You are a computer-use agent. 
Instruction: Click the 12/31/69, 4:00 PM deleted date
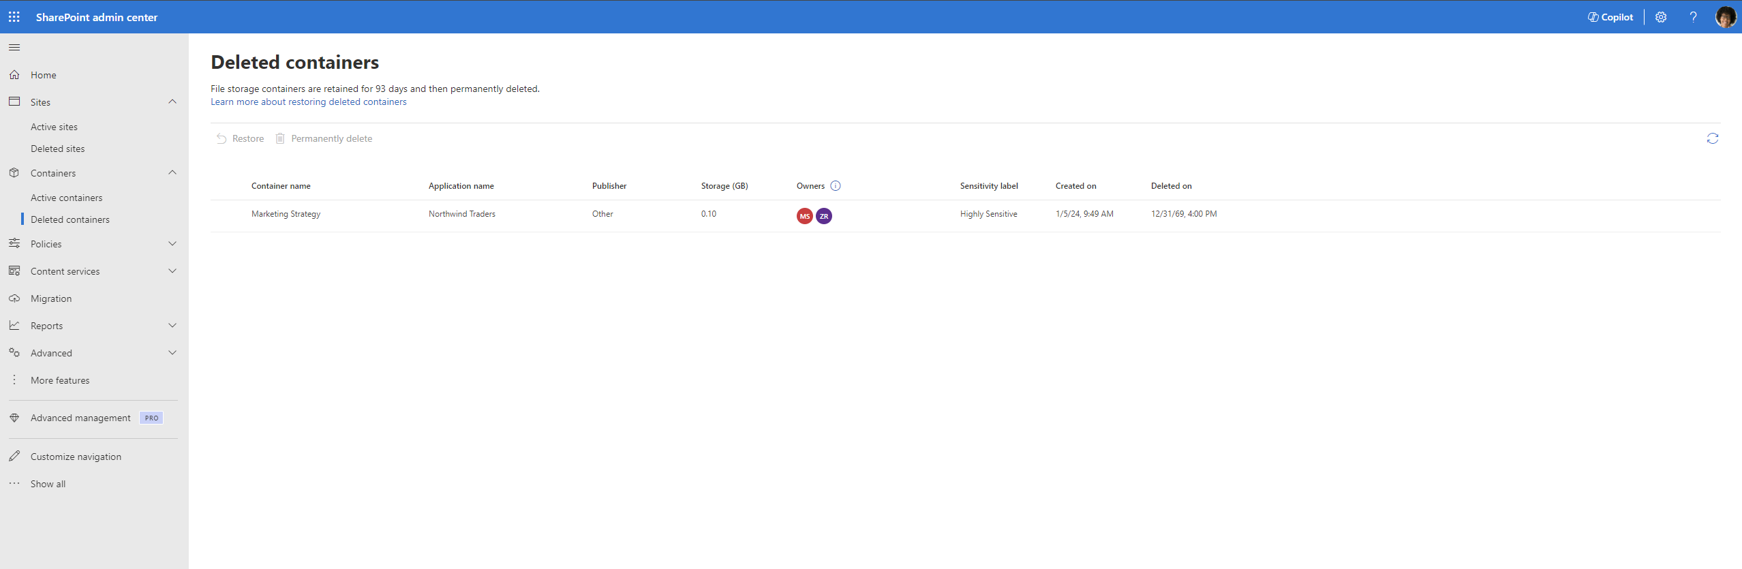(x=1184, y=214)
